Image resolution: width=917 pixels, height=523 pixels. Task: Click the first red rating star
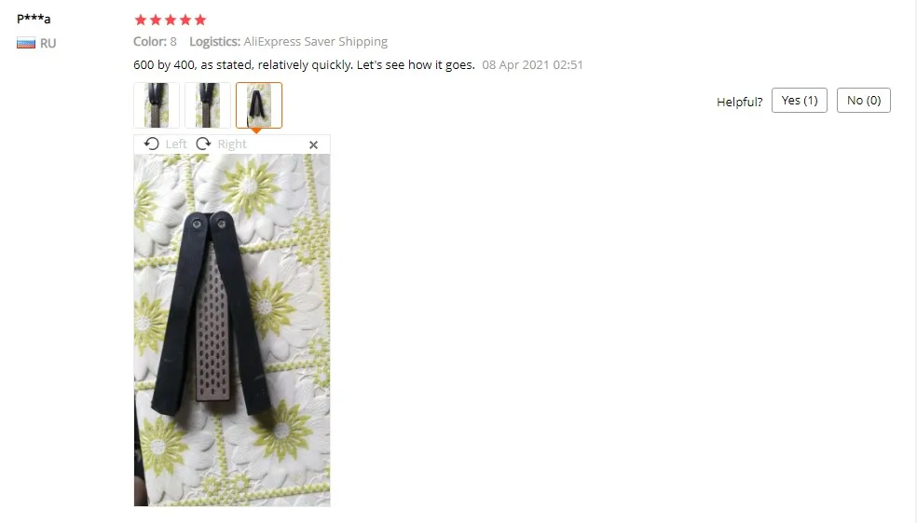(141, 20)
